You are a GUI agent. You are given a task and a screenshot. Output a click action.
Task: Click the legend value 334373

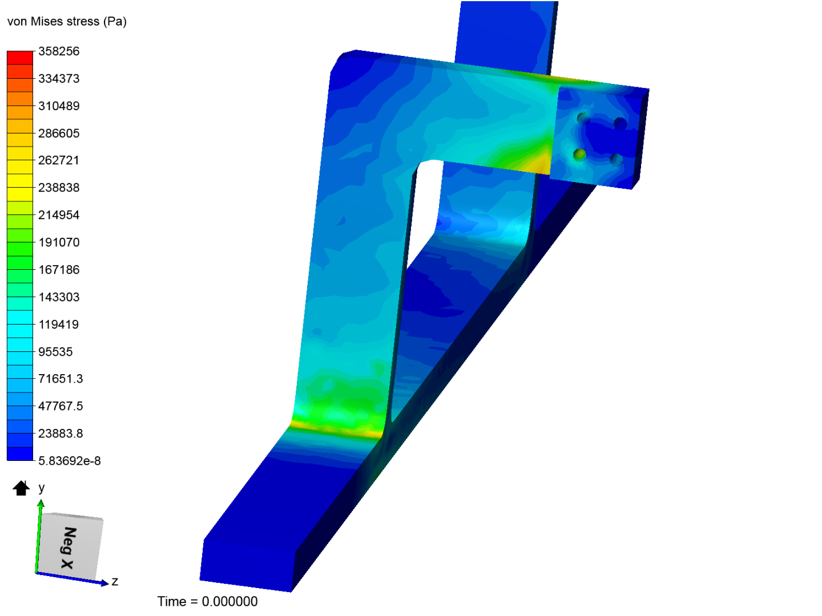(x=59, y=79)
